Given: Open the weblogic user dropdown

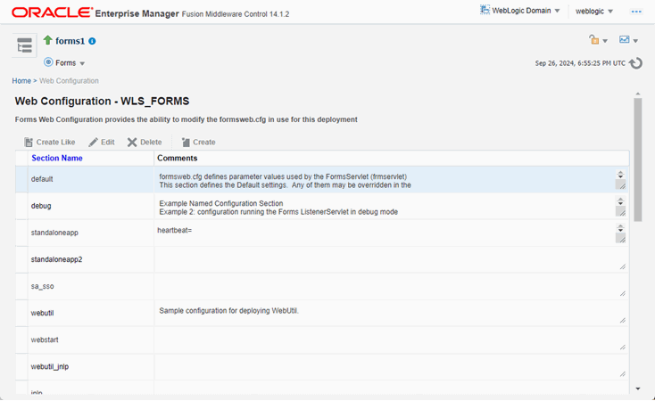Looking at the screenshot, I should coord(610,12).
